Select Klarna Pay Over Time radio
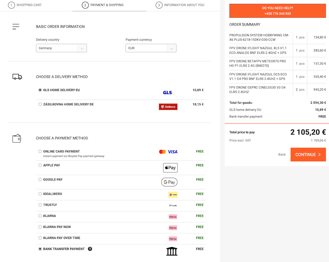The width and height of the screenshot is (329, 262). coord(40,238)
